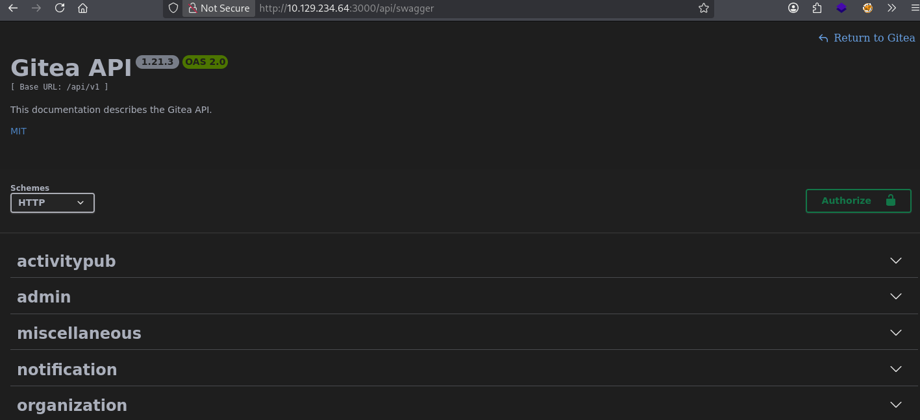Expand the miscellaneous section chevron
920x420 pixels.
click(896, 332)
